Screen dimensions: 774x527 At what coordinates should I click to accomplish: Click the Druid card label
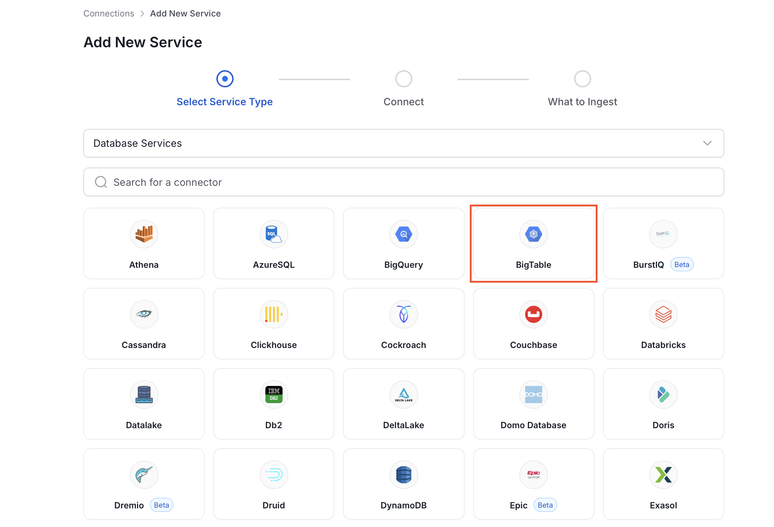click(274, 506)
